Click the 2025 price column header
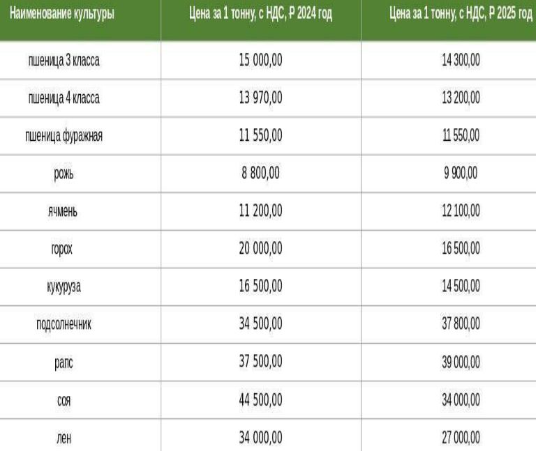This screenshot has height=451, width=536. [461, 14]
